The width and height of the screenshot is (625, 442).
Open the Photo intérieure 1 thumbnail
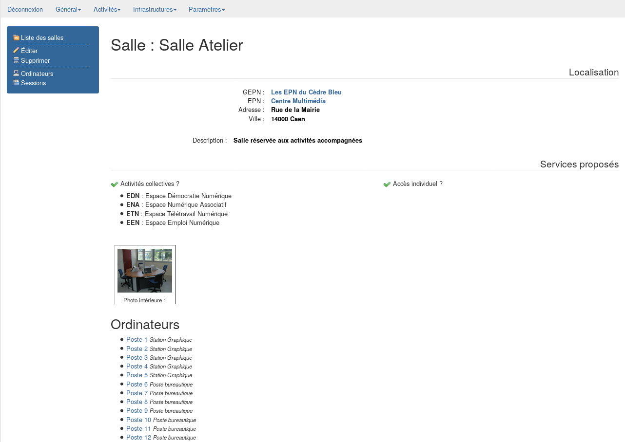145,271
